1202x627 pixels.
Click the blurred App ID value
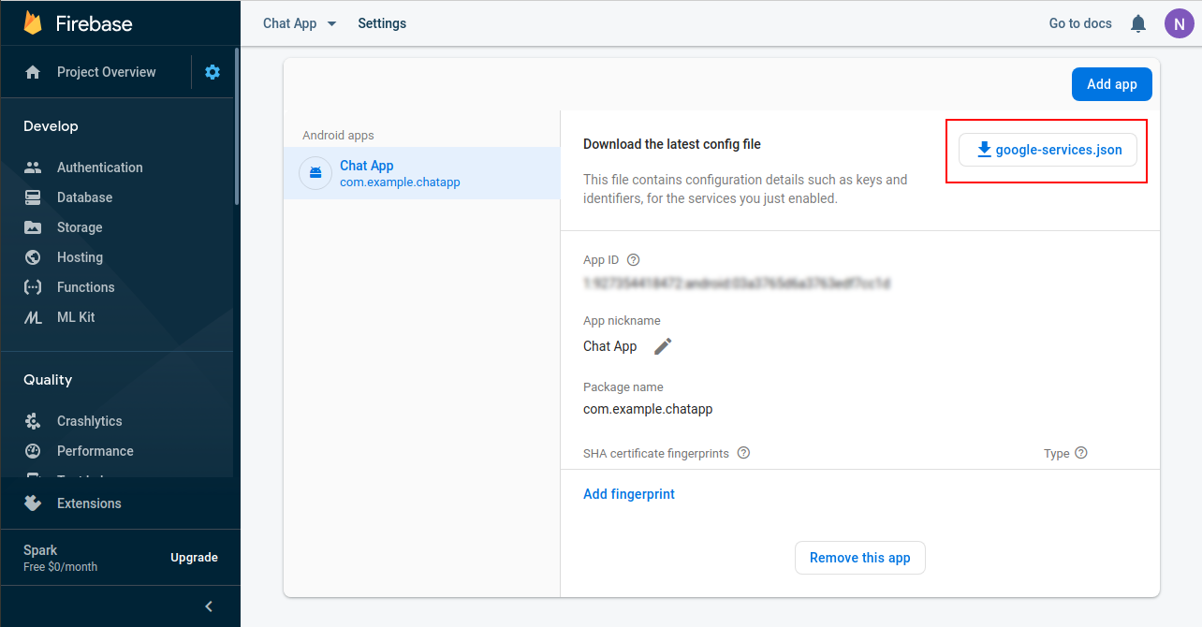click(x=737, y=283)
